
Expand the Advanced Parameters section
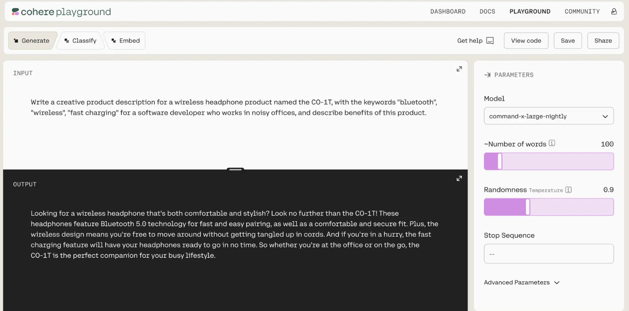522,283
